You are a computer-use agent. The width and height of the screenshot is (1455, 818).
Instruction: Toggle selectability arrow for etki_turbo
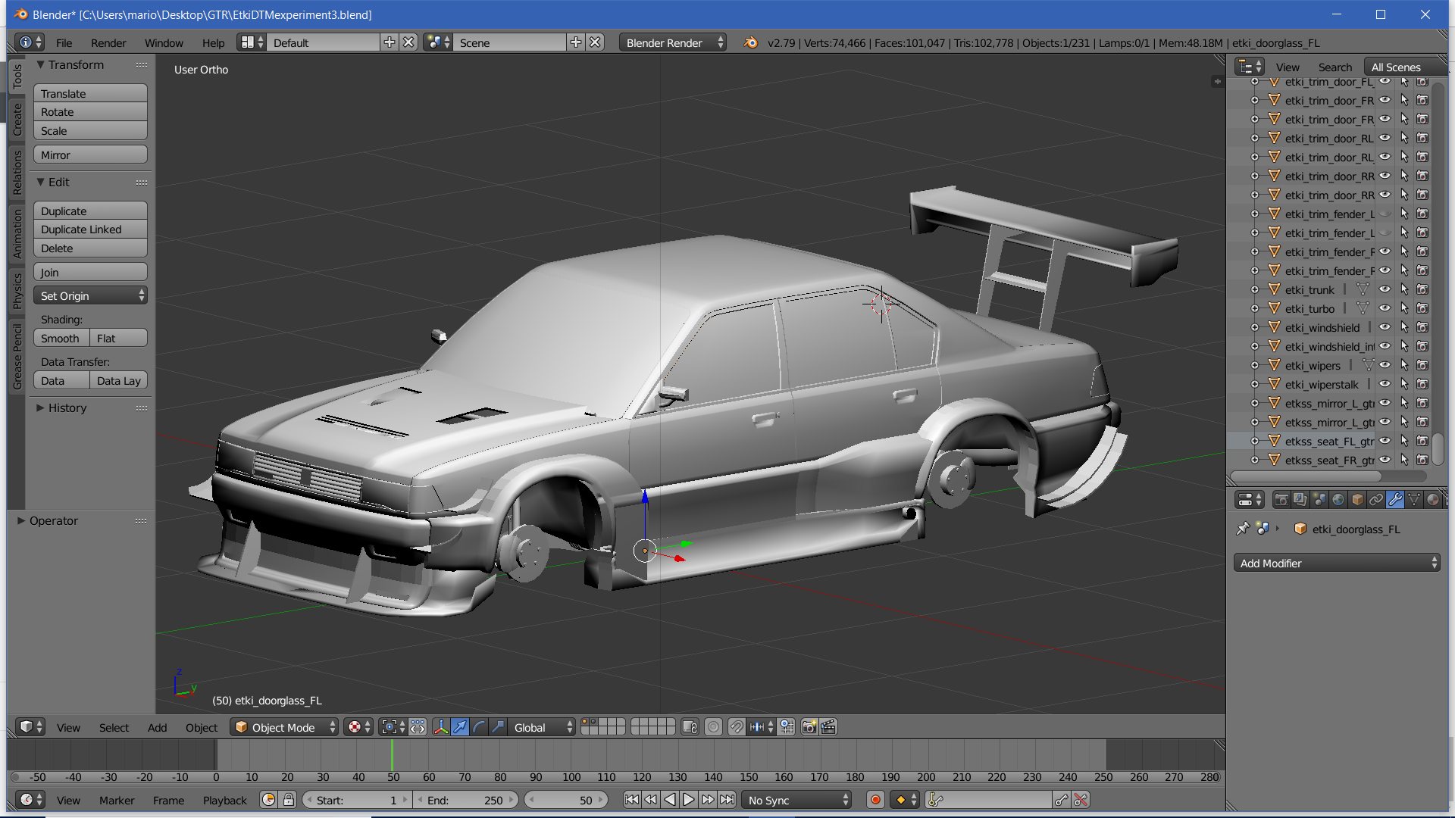coord(1404,308)
